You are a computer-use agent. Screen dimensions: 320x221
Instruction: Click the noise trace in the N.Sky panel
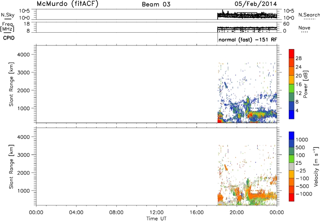(x=247, y=15)
